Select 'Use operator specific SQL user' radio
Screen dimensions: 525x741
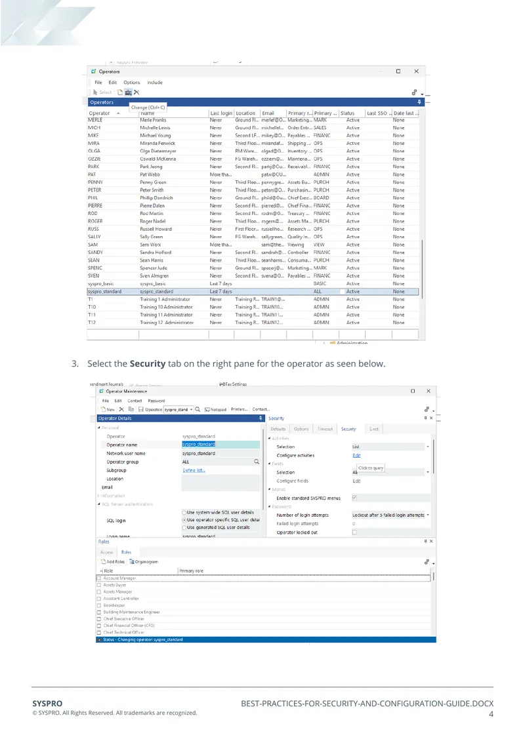pos(184,520)
